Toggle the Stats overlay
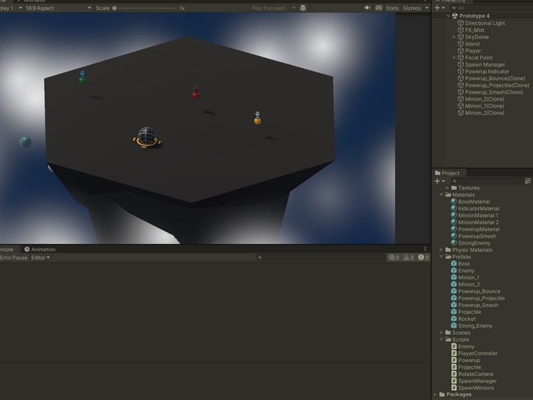 392,8
